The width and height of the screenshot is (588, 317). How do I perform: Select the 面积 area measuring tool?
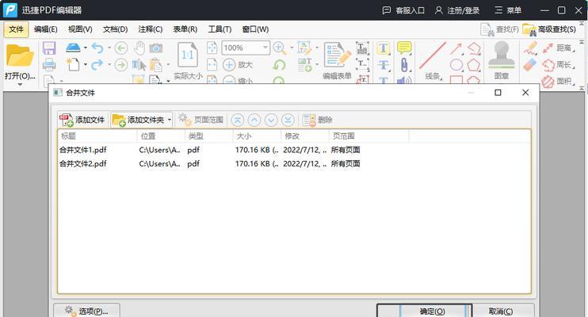click(558, 81)
